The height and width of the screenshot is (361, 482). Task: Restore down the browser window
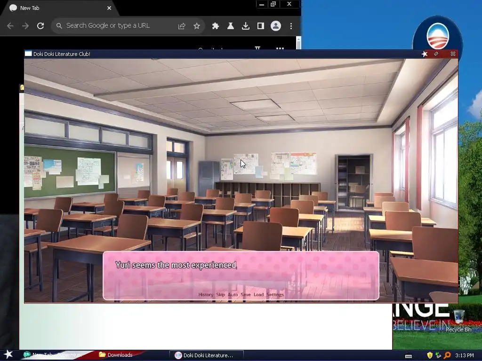(x=273, y=4)
